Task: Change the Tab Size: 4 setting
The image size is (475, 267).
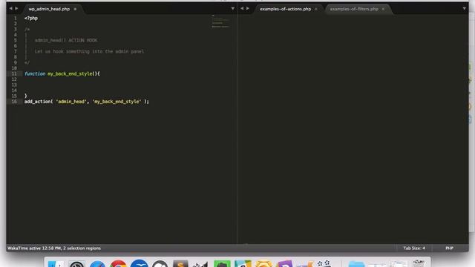Action: pos(414,248)
